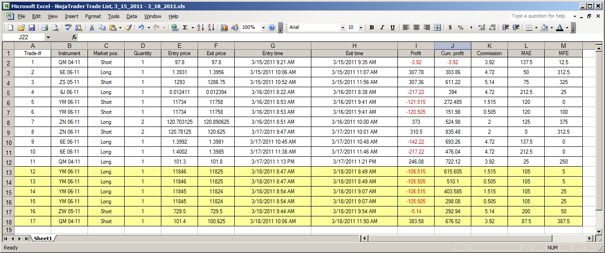The height and width of the screenshot is (253, 605).
Task: Select the cell with profit 383.58
Action: pos(416,221)
